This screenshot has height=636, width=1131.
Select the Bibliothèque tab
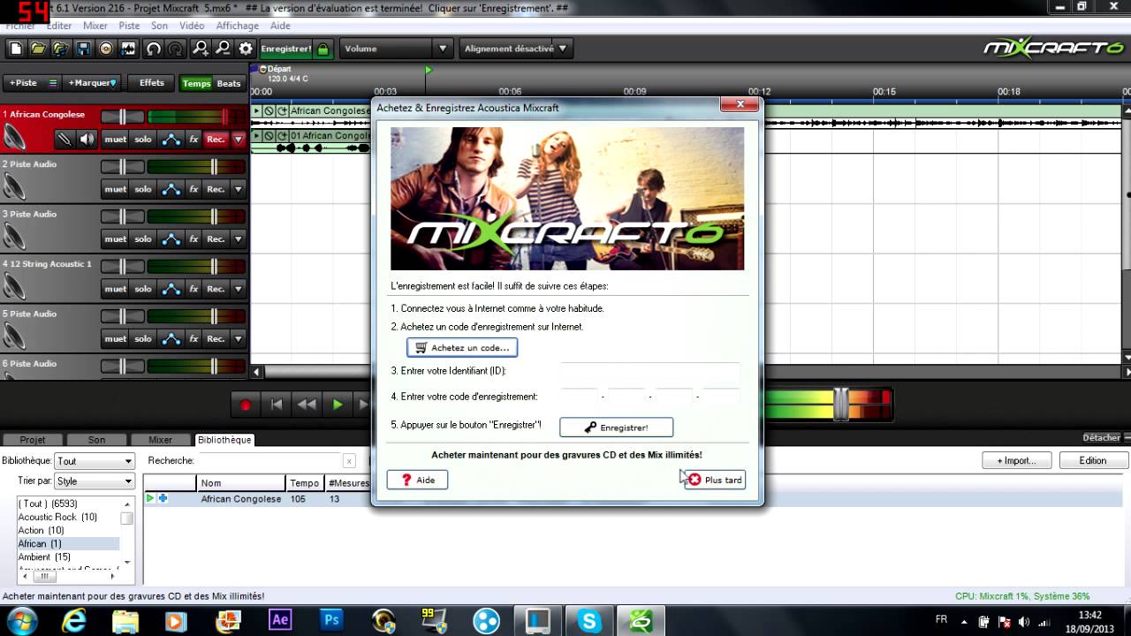coord(224,439)
